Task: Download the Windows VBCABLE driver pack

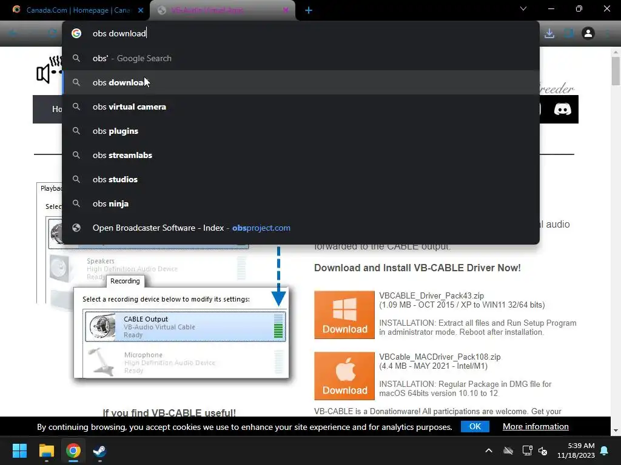Action: pos(344,315)
